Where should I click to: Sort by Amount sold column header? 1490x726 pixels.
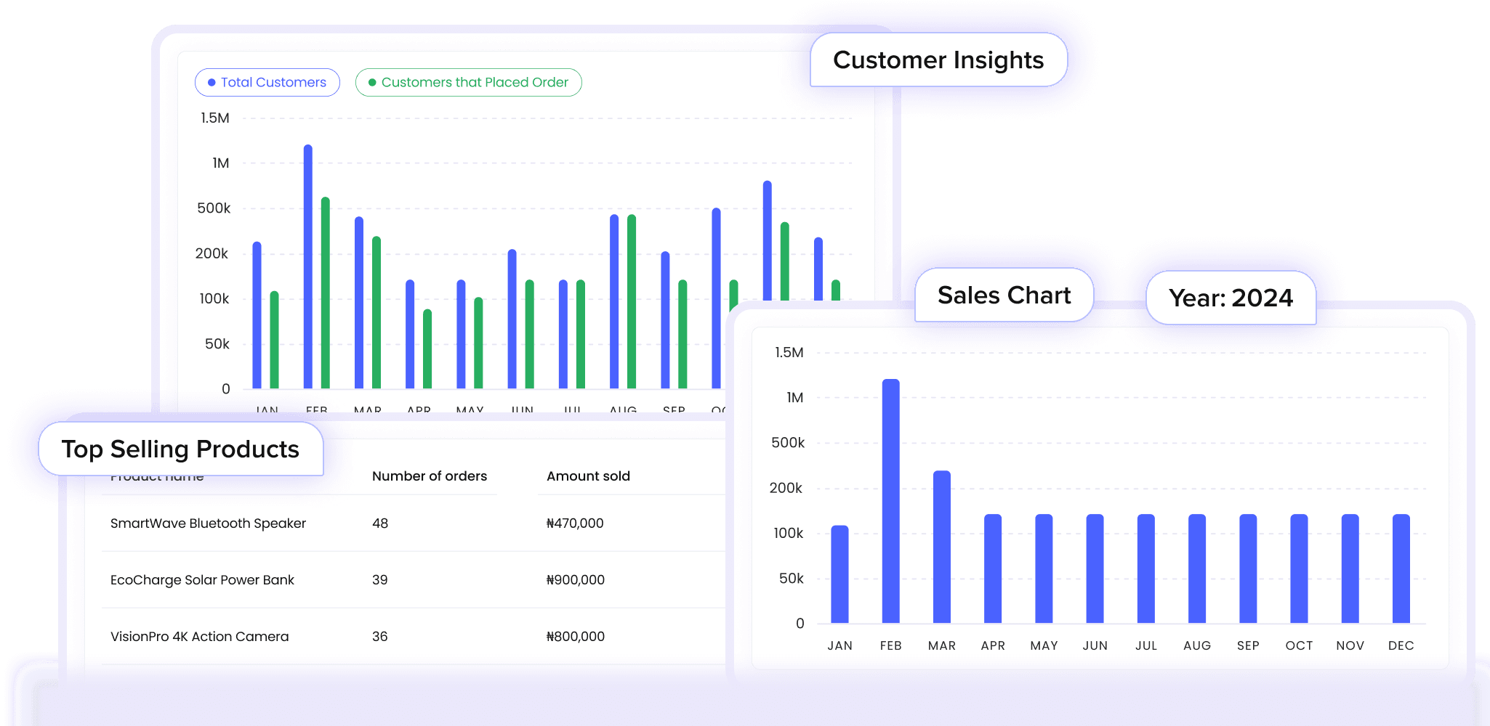pyautogui.click(x=588, y=476)
